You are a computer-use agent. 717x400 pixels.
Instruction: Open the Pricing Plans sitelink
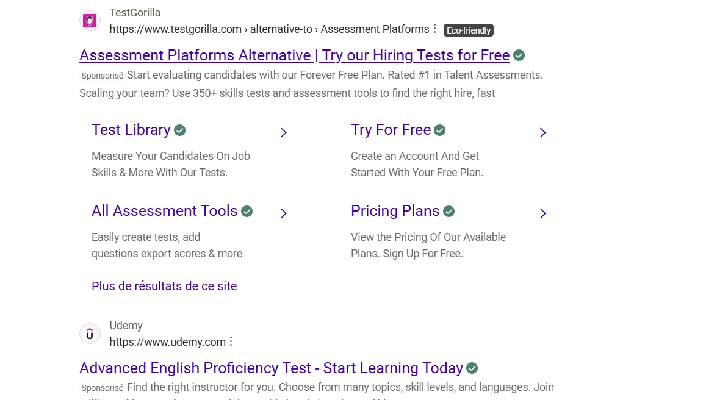(395, 211)
